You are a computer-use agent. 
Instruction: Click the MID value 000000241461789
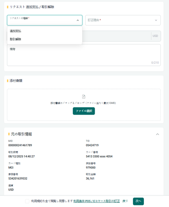coord(20,145)
